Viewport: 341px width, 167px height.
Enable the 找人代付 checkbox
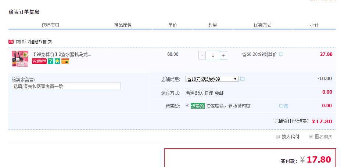click(278, 137)
